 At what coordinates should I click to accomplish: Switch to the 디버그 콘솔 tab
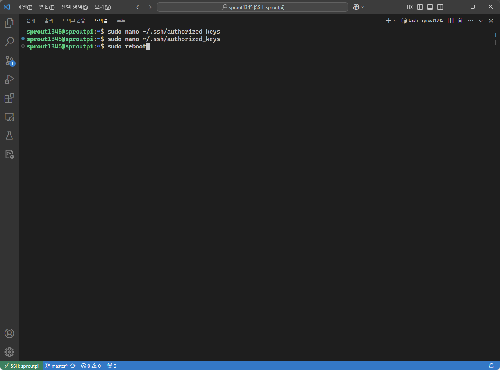74,21
